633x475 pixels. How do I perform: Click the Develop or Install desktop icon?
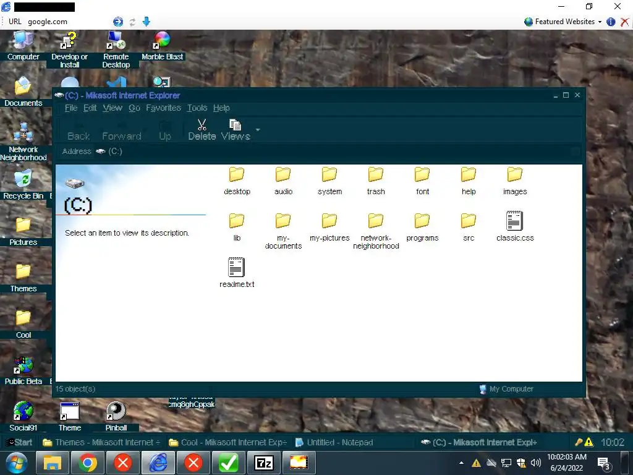click(x=69, y=49)
